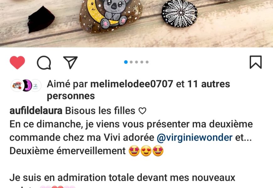273x188 pixels.
Task: Tap the third white liker avatar
Action: pos(36,86)
